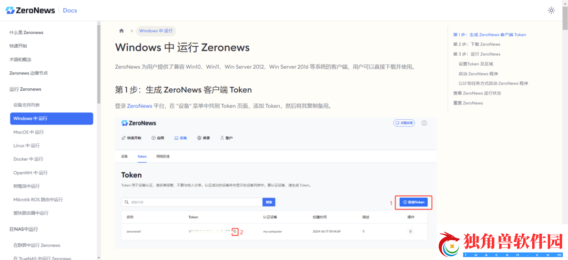Click the embedded Token page screenshot image
The height and width of the screenshot is (260, 568).
tap(276, 183)
